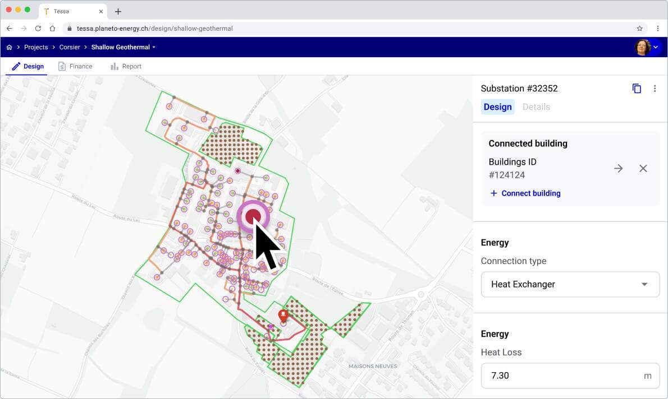
Task: Navigate to Corsier in breadcrumb
Action: (x=70, y=48)
